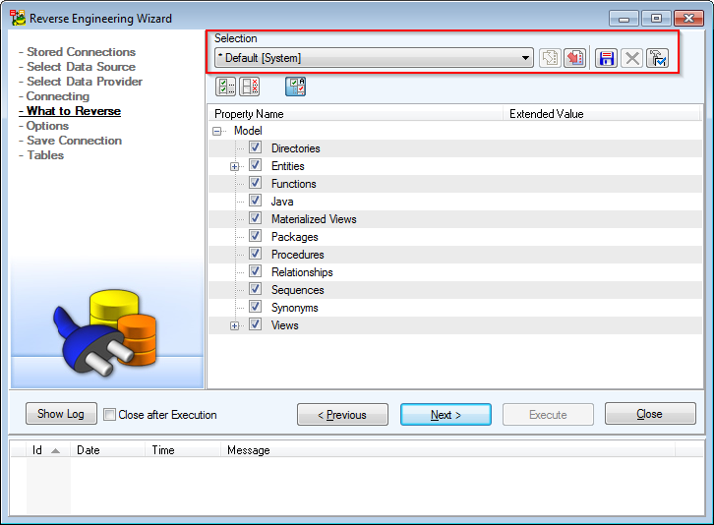714x525 pixels.
Task: Click the red arrow import selection icon
Action: [x=574, y=58]
